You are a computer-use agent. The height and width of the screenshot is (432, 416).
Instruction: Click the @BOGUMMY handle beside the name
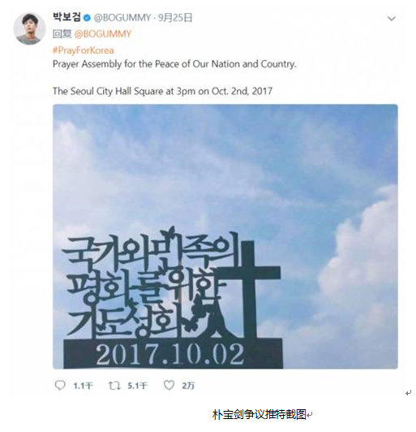(122, 18)
